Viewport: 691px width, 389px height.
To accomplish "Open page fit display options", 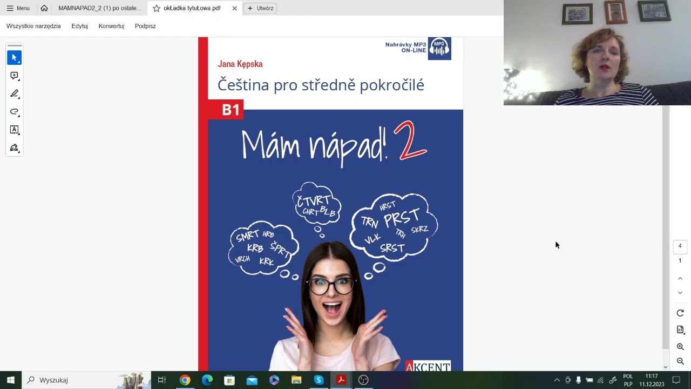I will click(680, 330).
